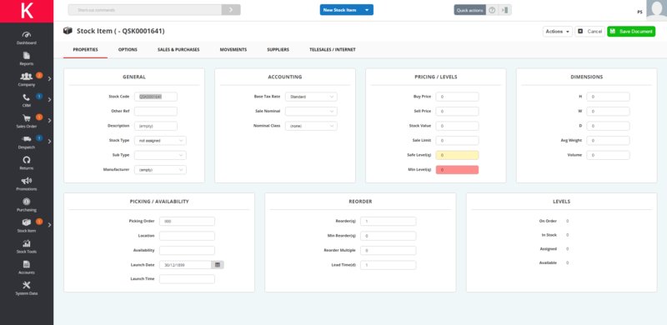Open the Launch Date calendar picker
Screen dimensions: 667x325
coord(218,265)
